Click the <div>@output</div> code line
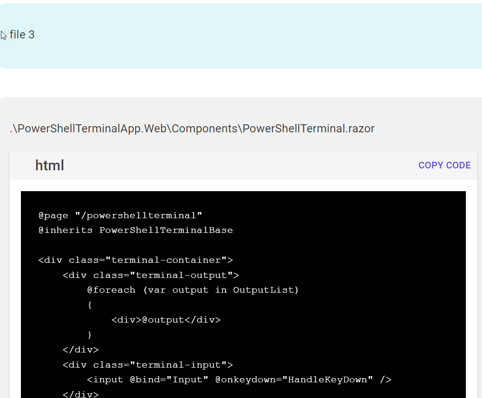Viewport: 482px width, 398px height. click(x=166, y=320)
